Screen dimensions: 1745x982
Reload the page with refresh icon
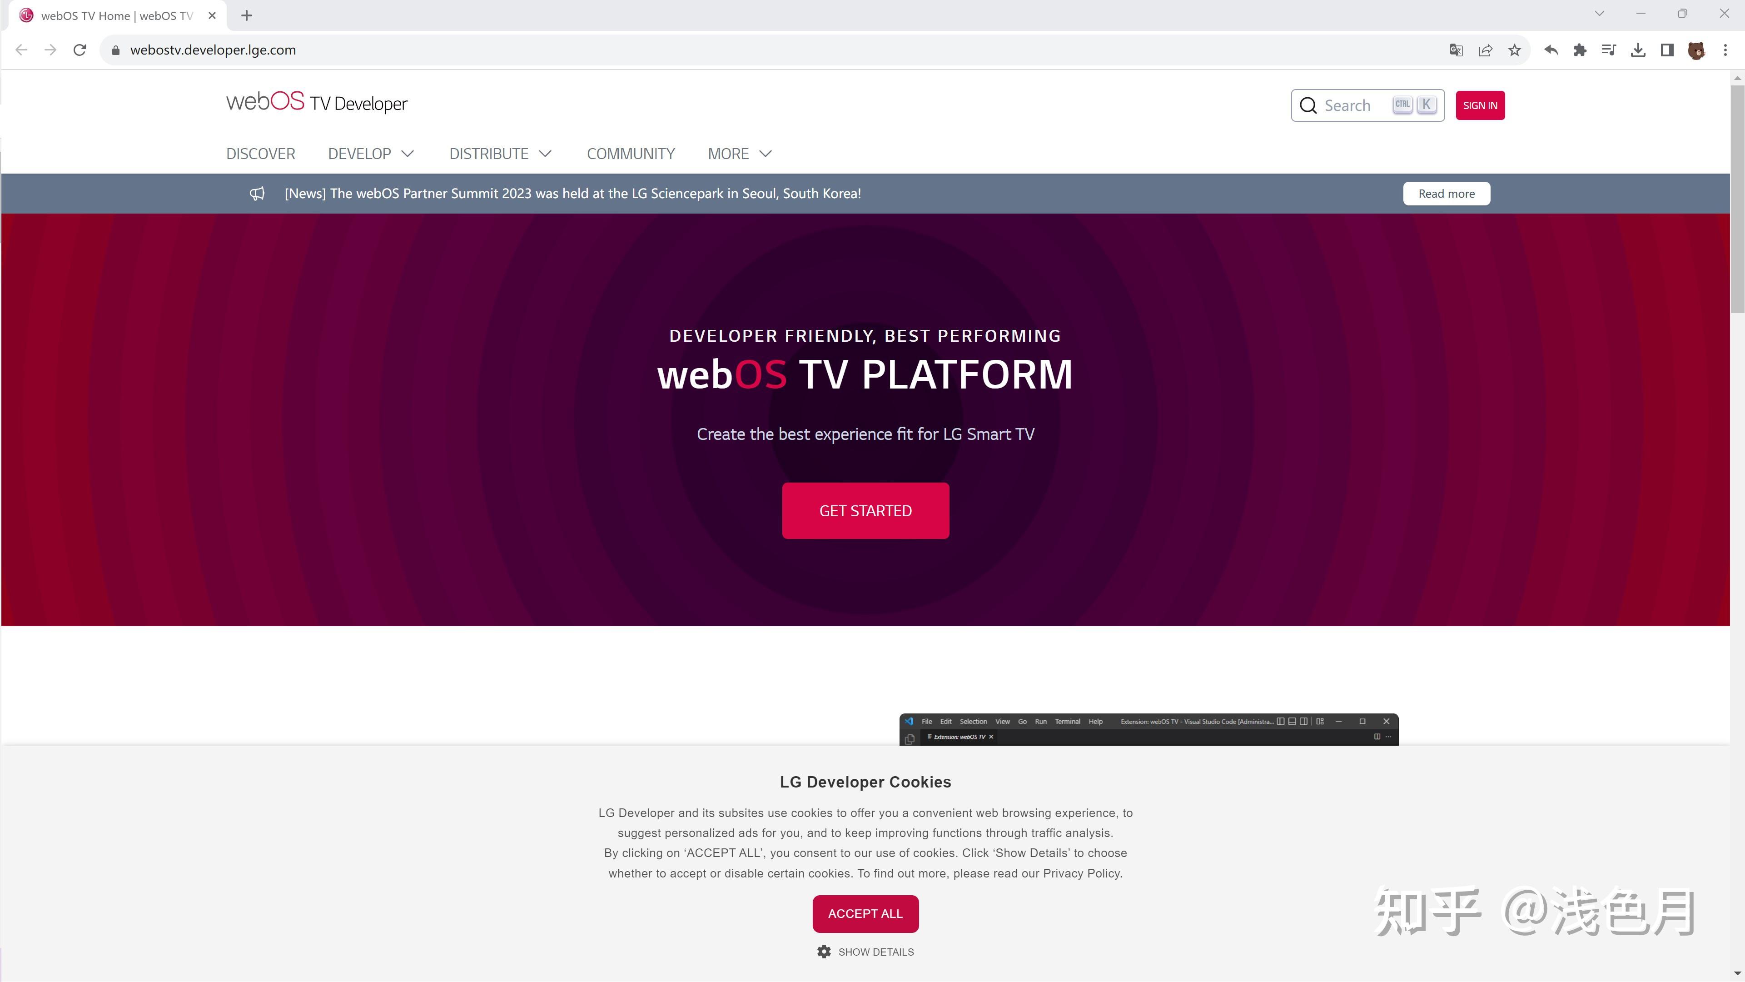pyautogui.click(x=80, y=50)
